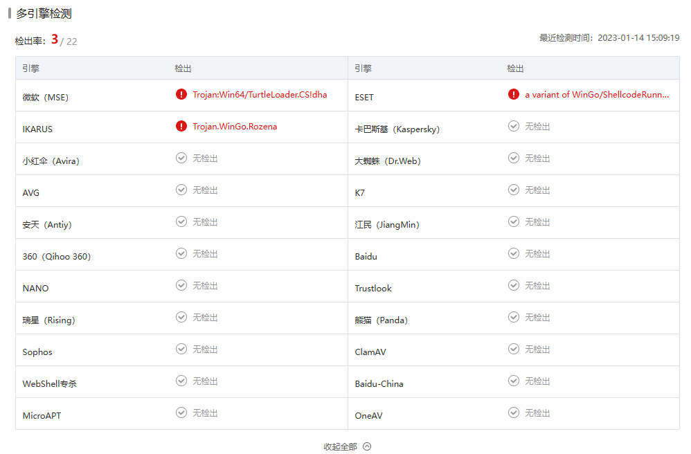Select the ESET engine name
Viewport: 691px width, 454px height.
tap(364, 98)
